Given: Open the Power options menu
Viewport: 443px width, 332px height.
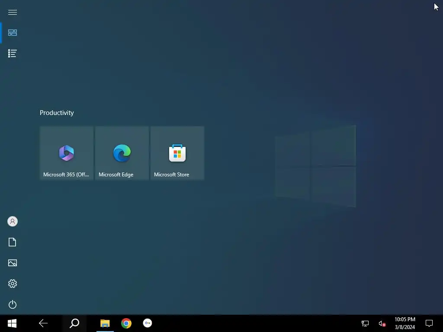Looking at the screenshot, I should 13,304.
